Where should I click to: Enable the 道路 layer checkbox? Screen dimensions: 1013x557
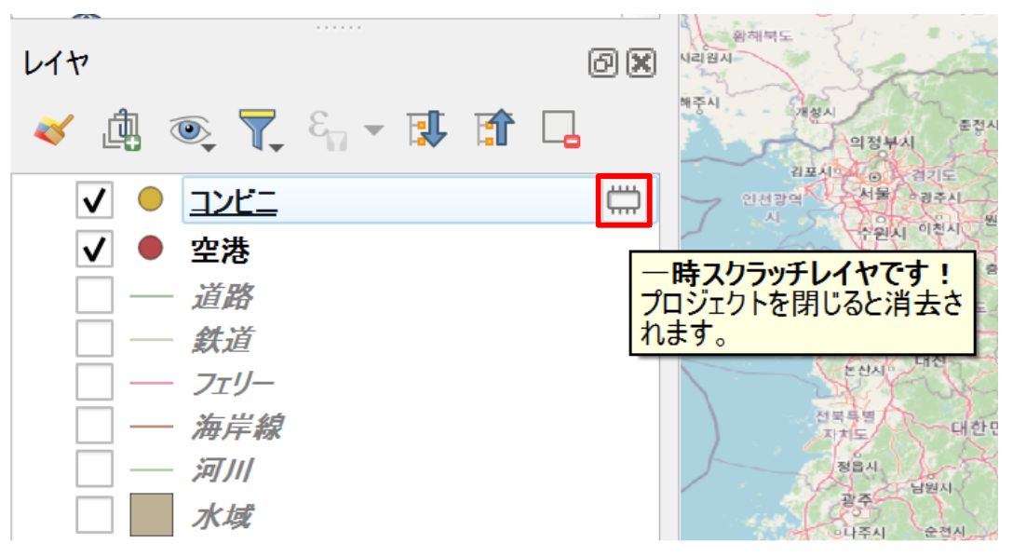(x=94, y=295)
